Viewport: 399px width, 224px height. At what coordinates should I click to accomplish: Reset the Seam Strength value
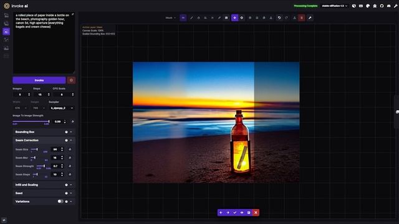(70, 166)
